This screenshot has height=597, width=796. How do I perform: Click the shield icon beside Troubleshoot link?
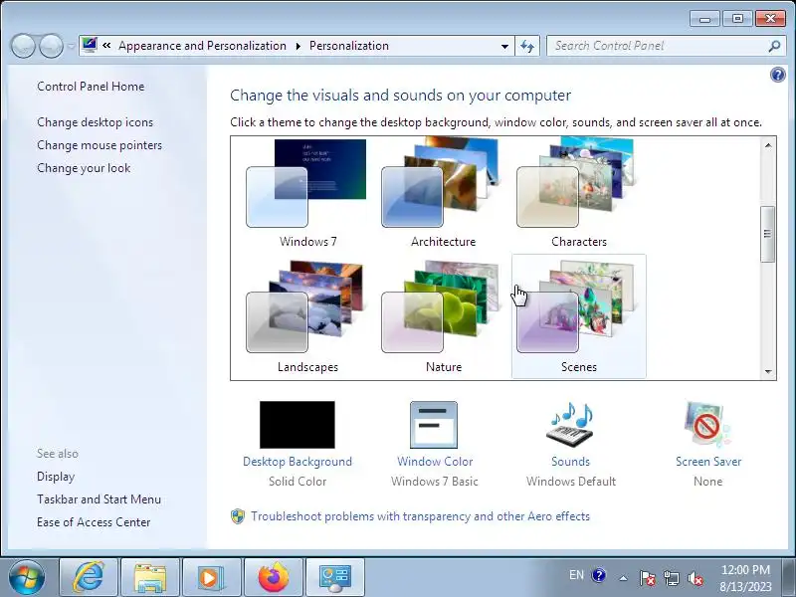[x=238, y=516]
